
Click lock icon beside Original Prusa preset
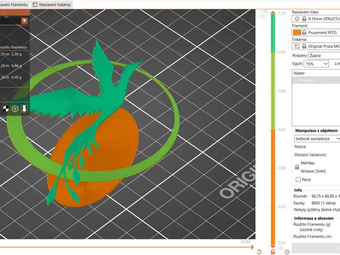point(304,46)
